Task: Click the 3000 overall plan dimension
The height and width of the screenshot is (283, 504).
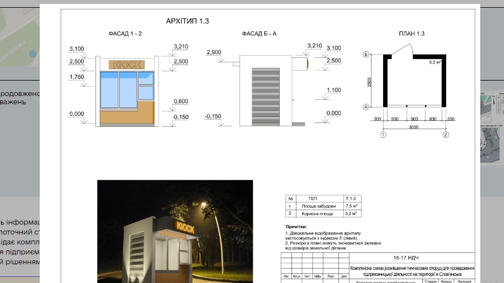Action: tap(413, 127)
